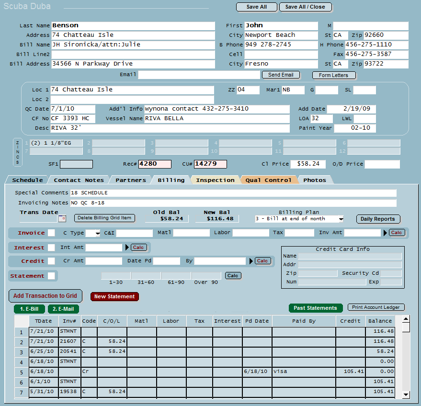Click the QC Date field
This screenshot has width=421, height=406.
click(73, 109)
